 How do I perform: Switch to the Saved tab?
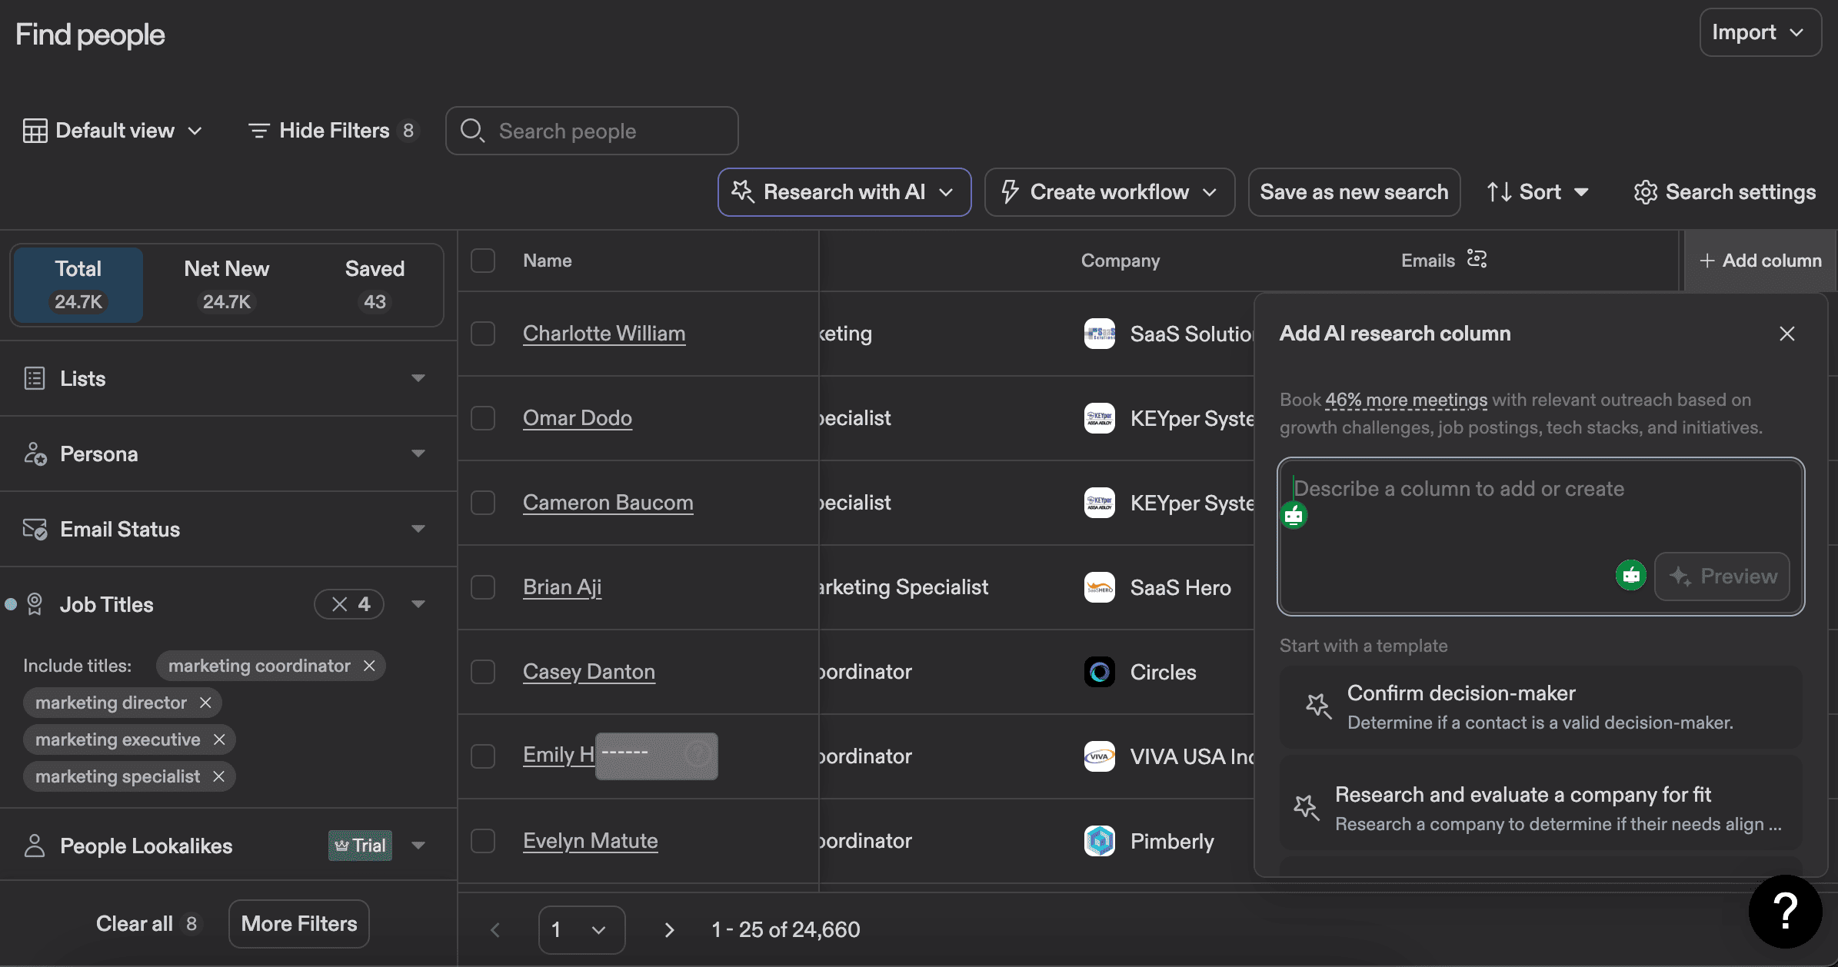pos(375,284)
